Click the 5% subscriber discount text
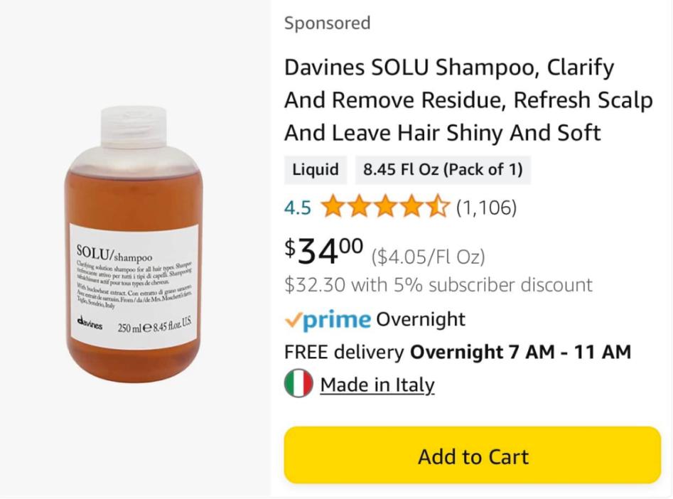Screen dimensions: 673x499 (438, 285)
